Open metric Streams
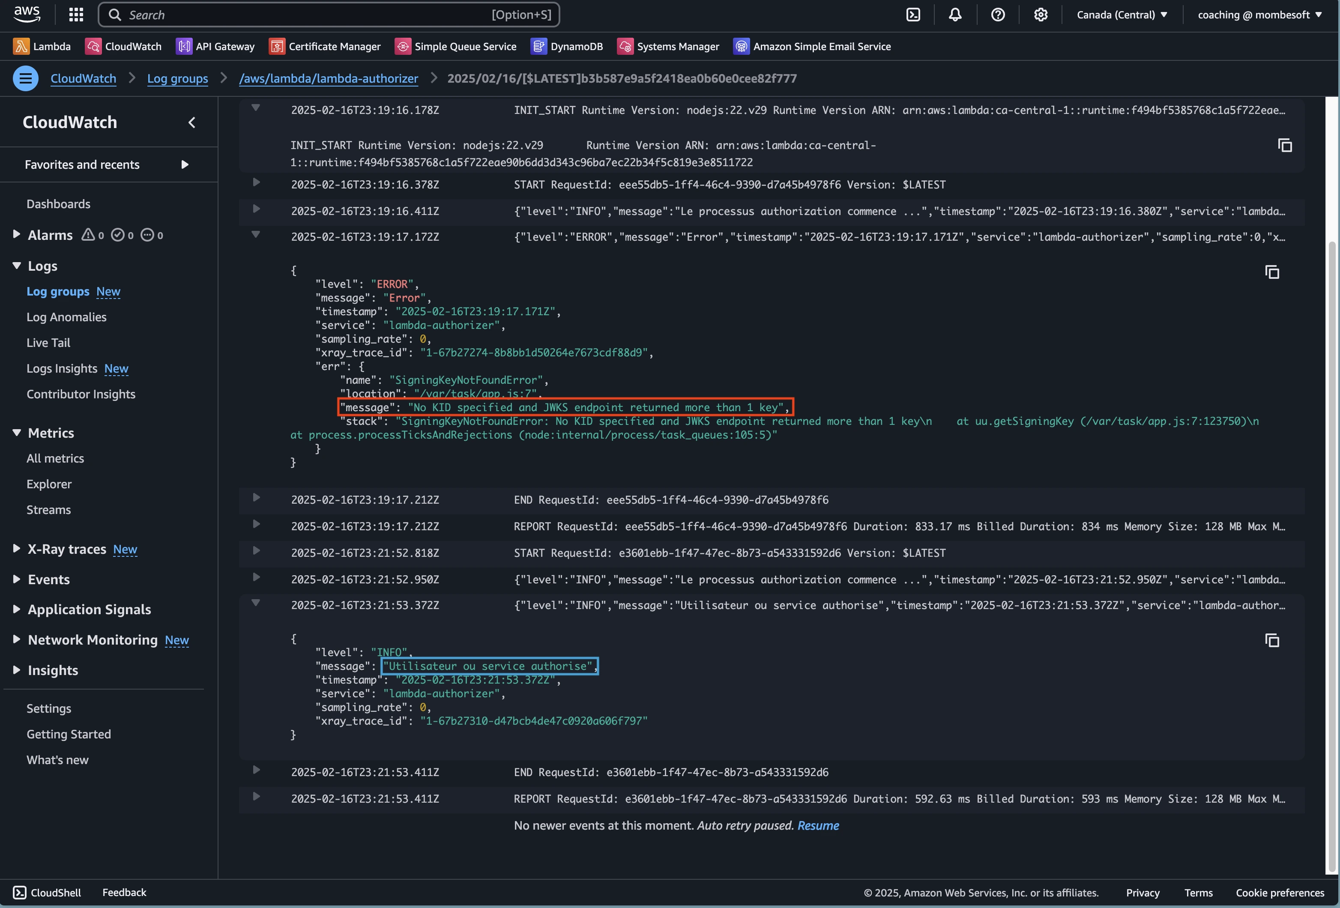The width and height of the screenshot is (1340, 908). coord(48,510)
